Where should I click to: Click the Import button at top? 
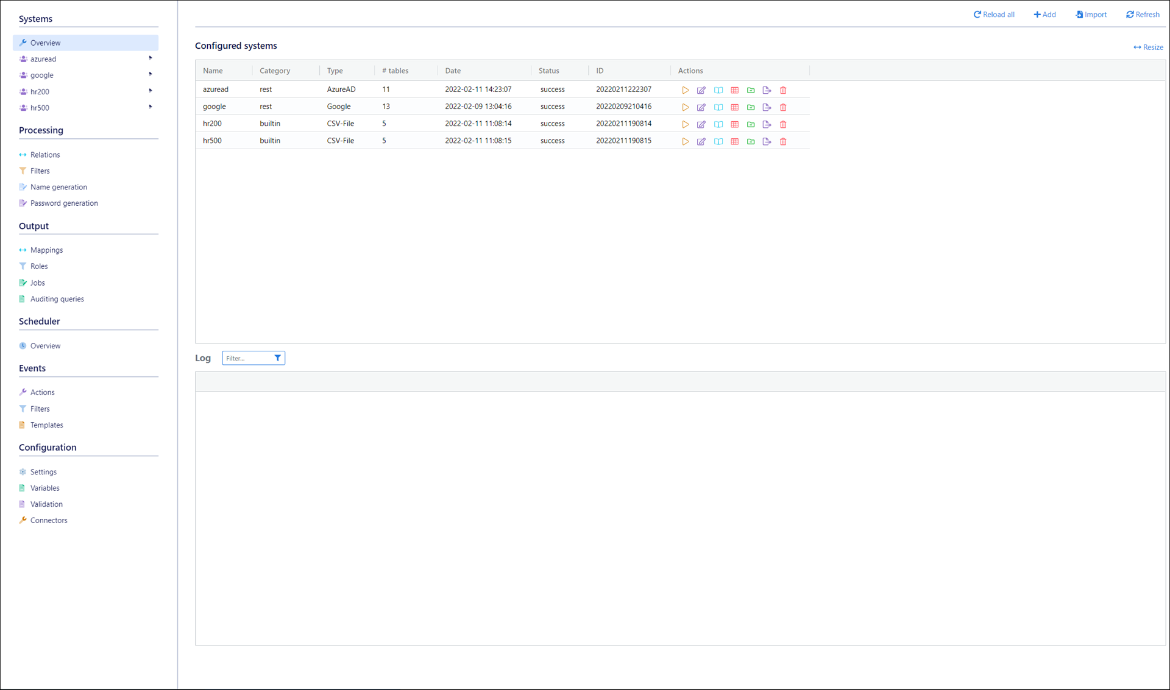[1091, 15]
